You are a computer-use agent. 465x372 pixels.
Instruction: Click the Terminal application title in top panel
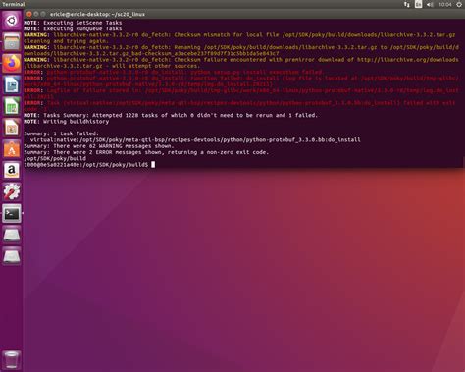13,4
